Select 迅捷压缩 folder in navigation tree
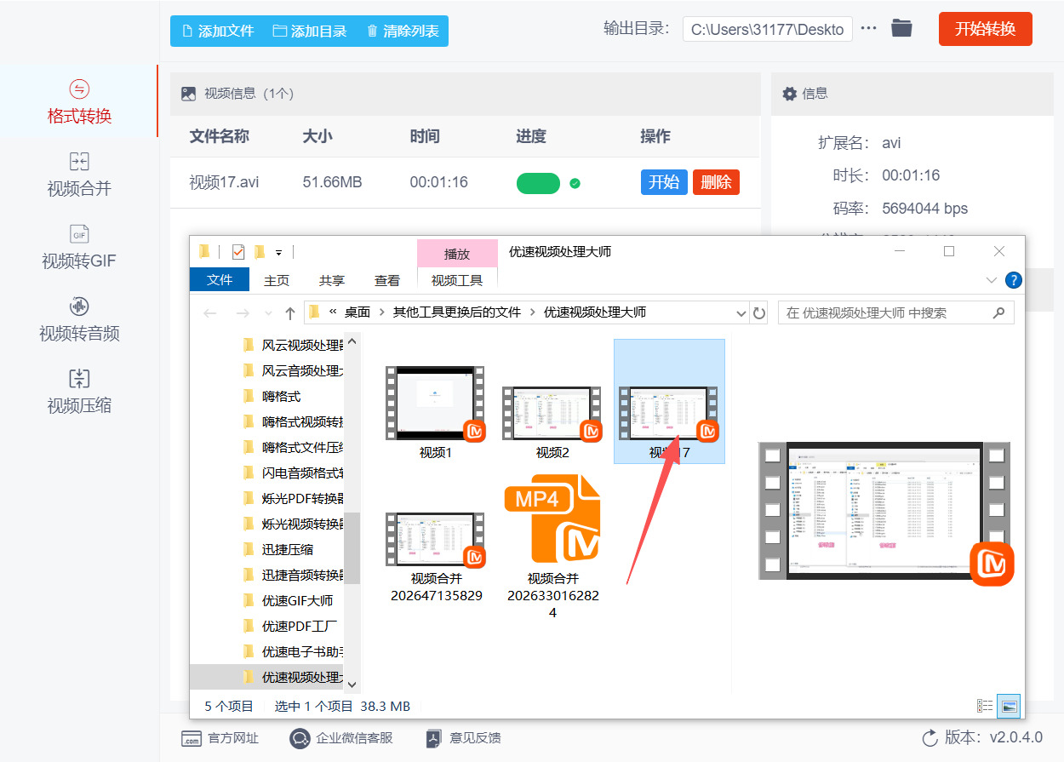Image resolution: width=1064 pixels, height=762 pixels. coord(288,549)
